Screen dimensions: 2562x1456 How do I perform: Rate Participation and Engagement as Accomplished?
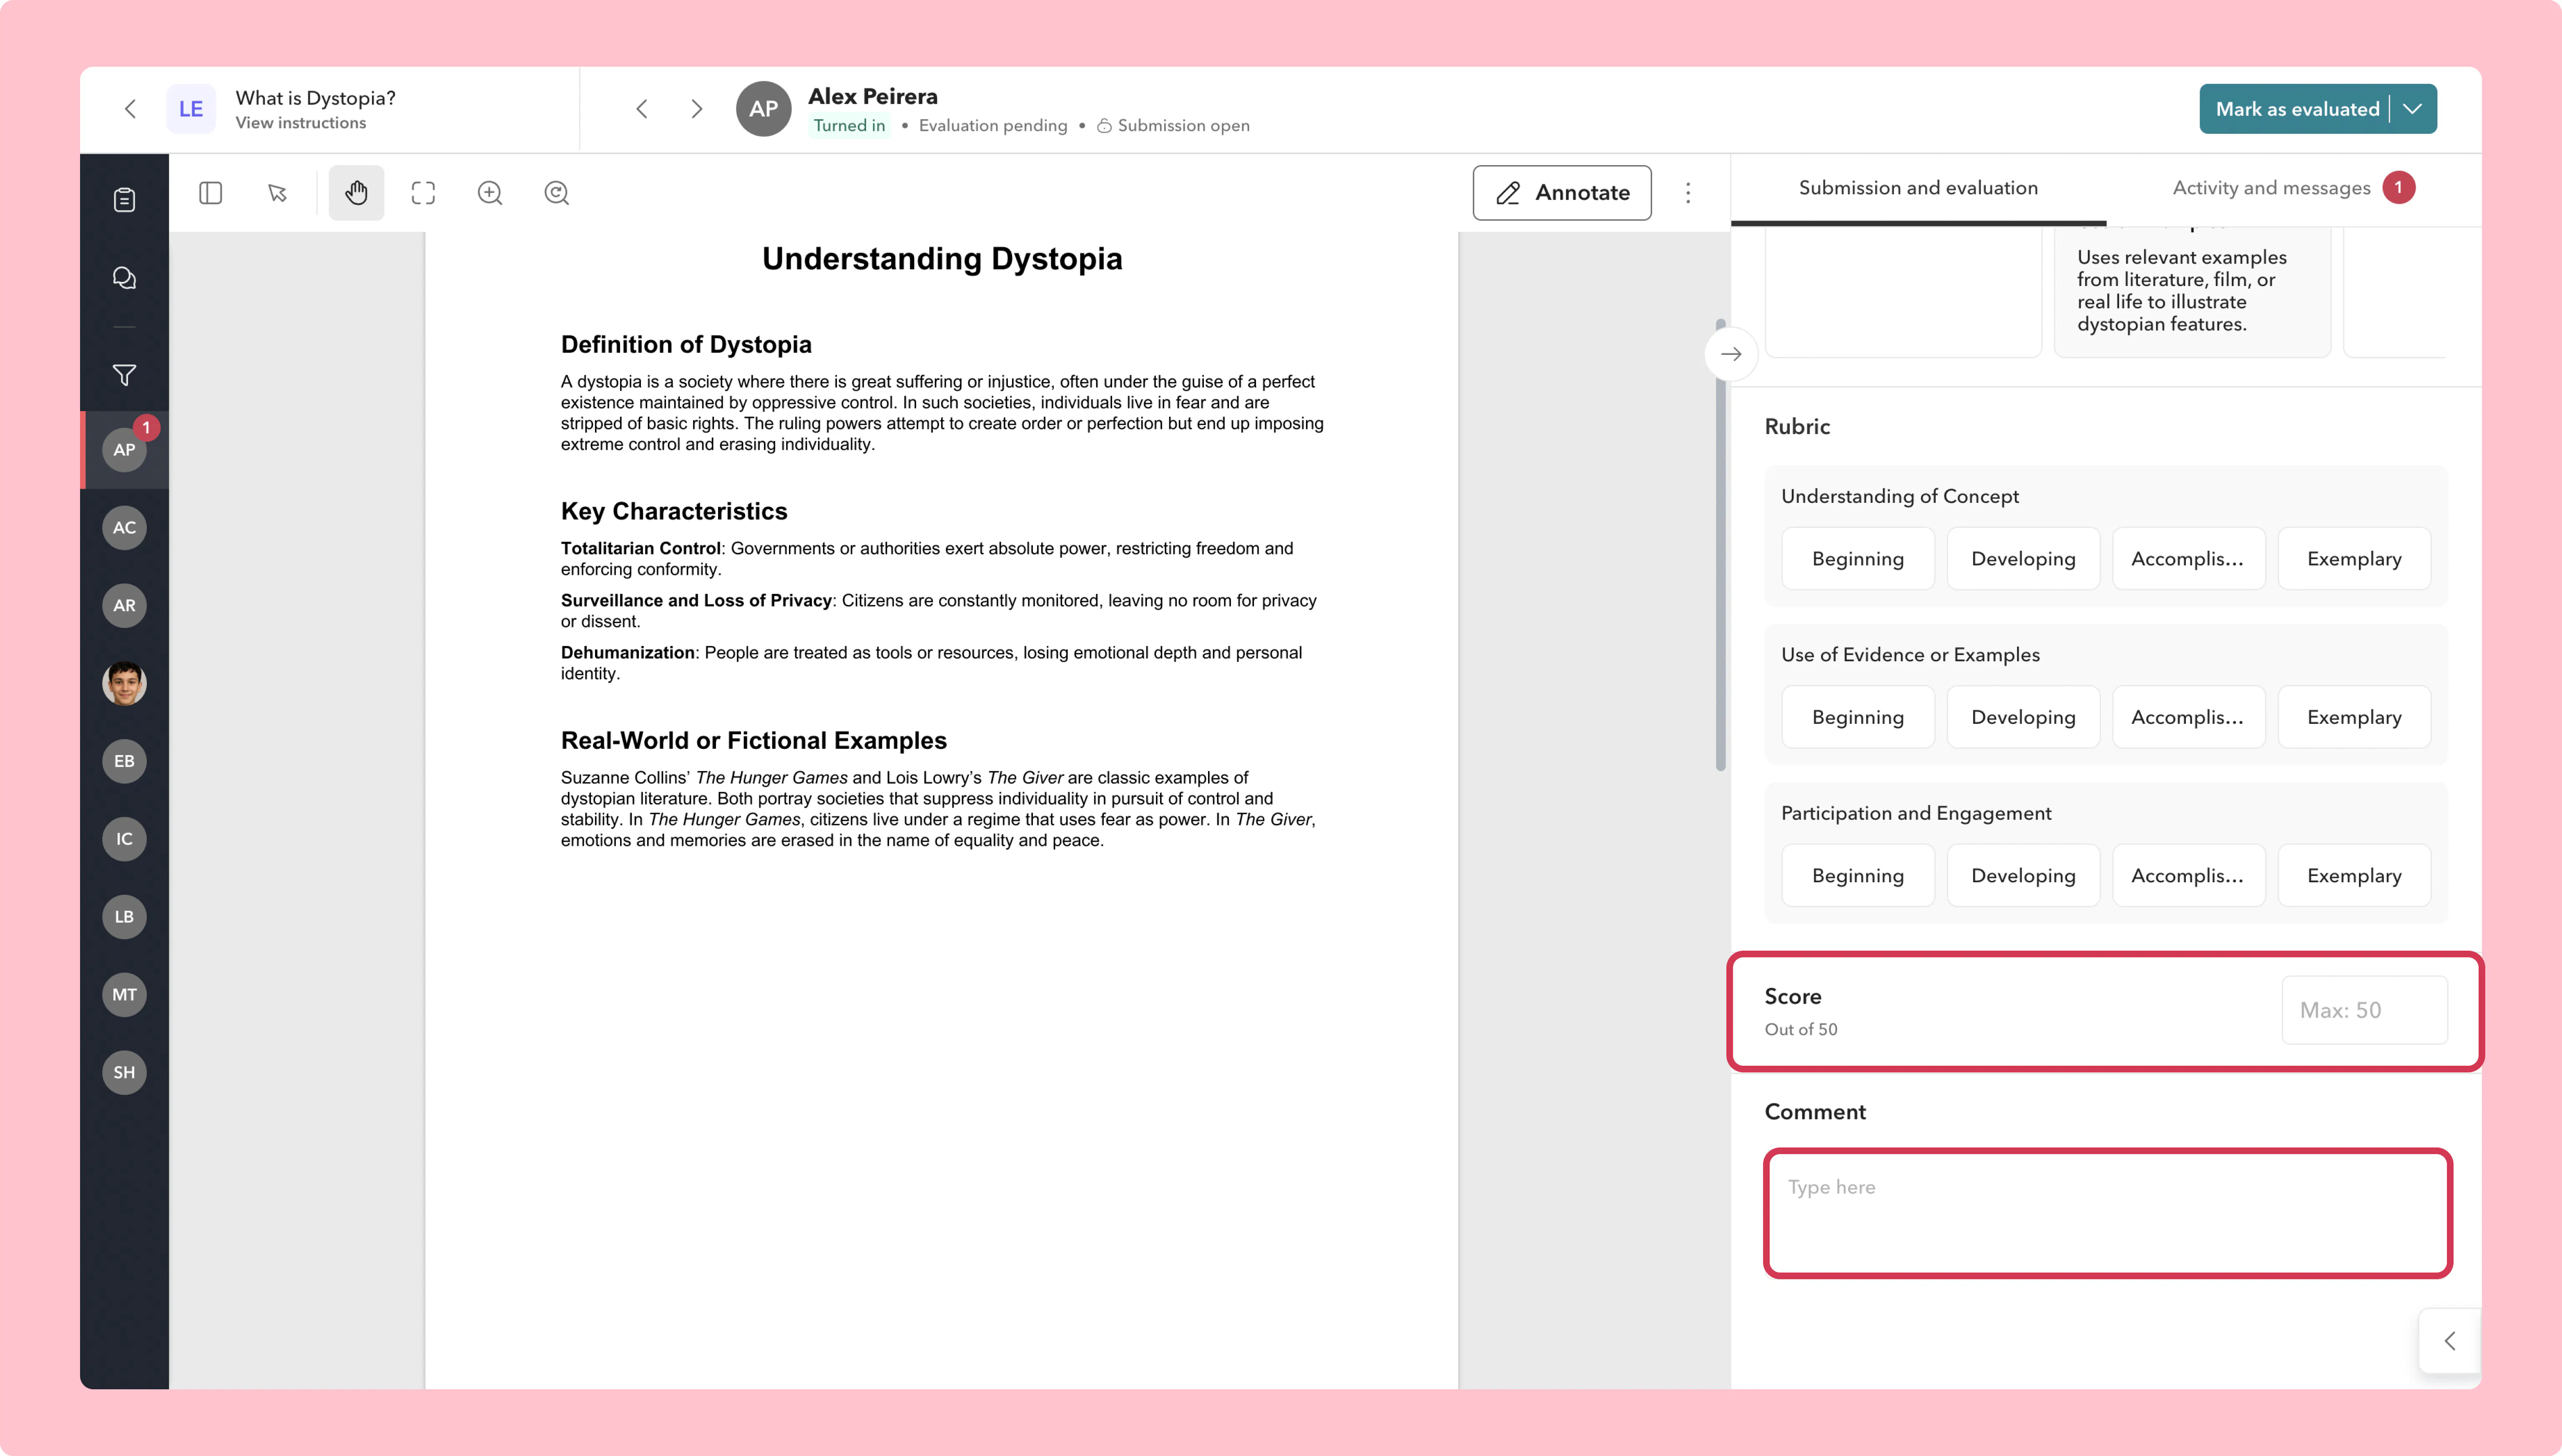[x=2188, y=876]
